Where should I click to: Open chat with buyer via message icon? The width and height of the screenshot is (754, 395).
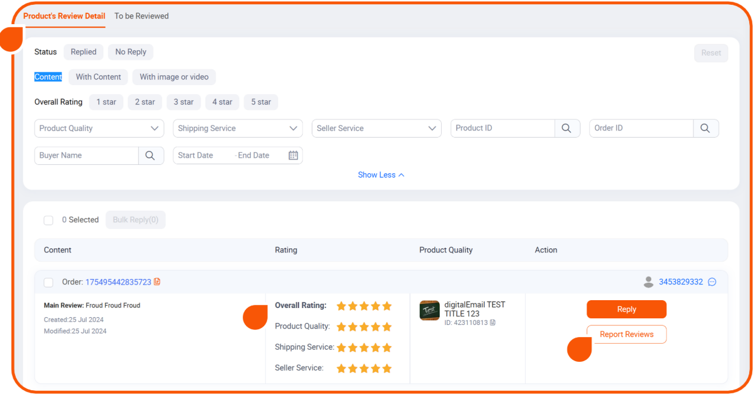pos(712,282)
